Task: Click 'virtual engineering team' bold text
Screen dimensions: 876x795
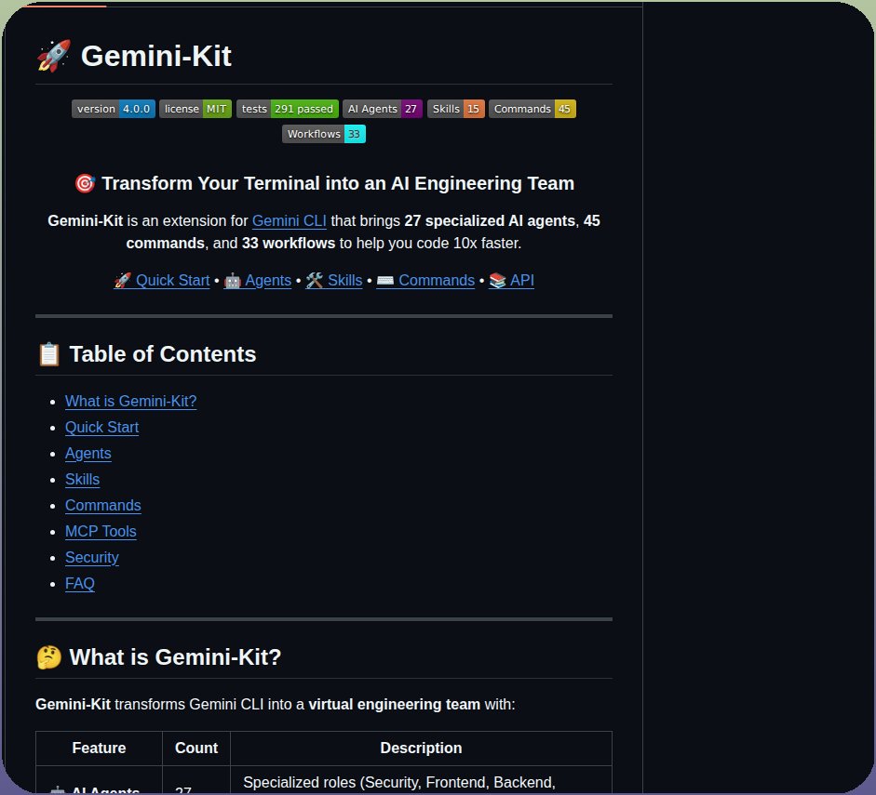Action: pyautogui.click(x=395, y=704)
